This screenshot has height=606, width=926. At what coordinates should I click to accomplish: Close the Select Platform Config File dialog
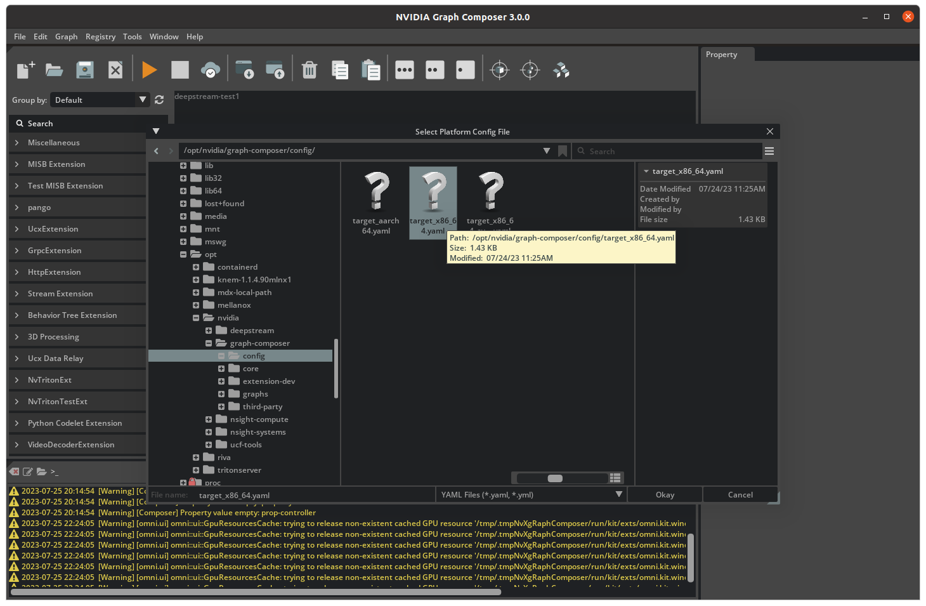click(x=770, y=131)
